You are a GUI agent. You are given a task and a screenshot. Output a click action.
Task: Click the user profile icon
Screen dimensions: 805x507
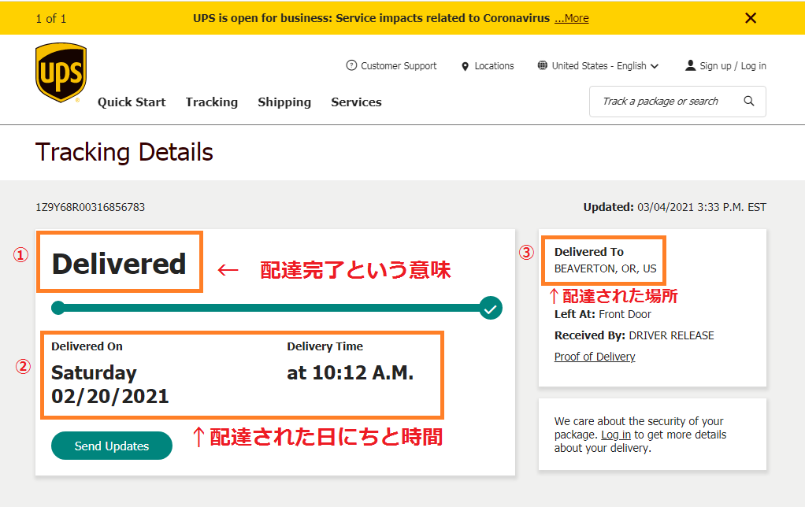click(x=691, y=65)
